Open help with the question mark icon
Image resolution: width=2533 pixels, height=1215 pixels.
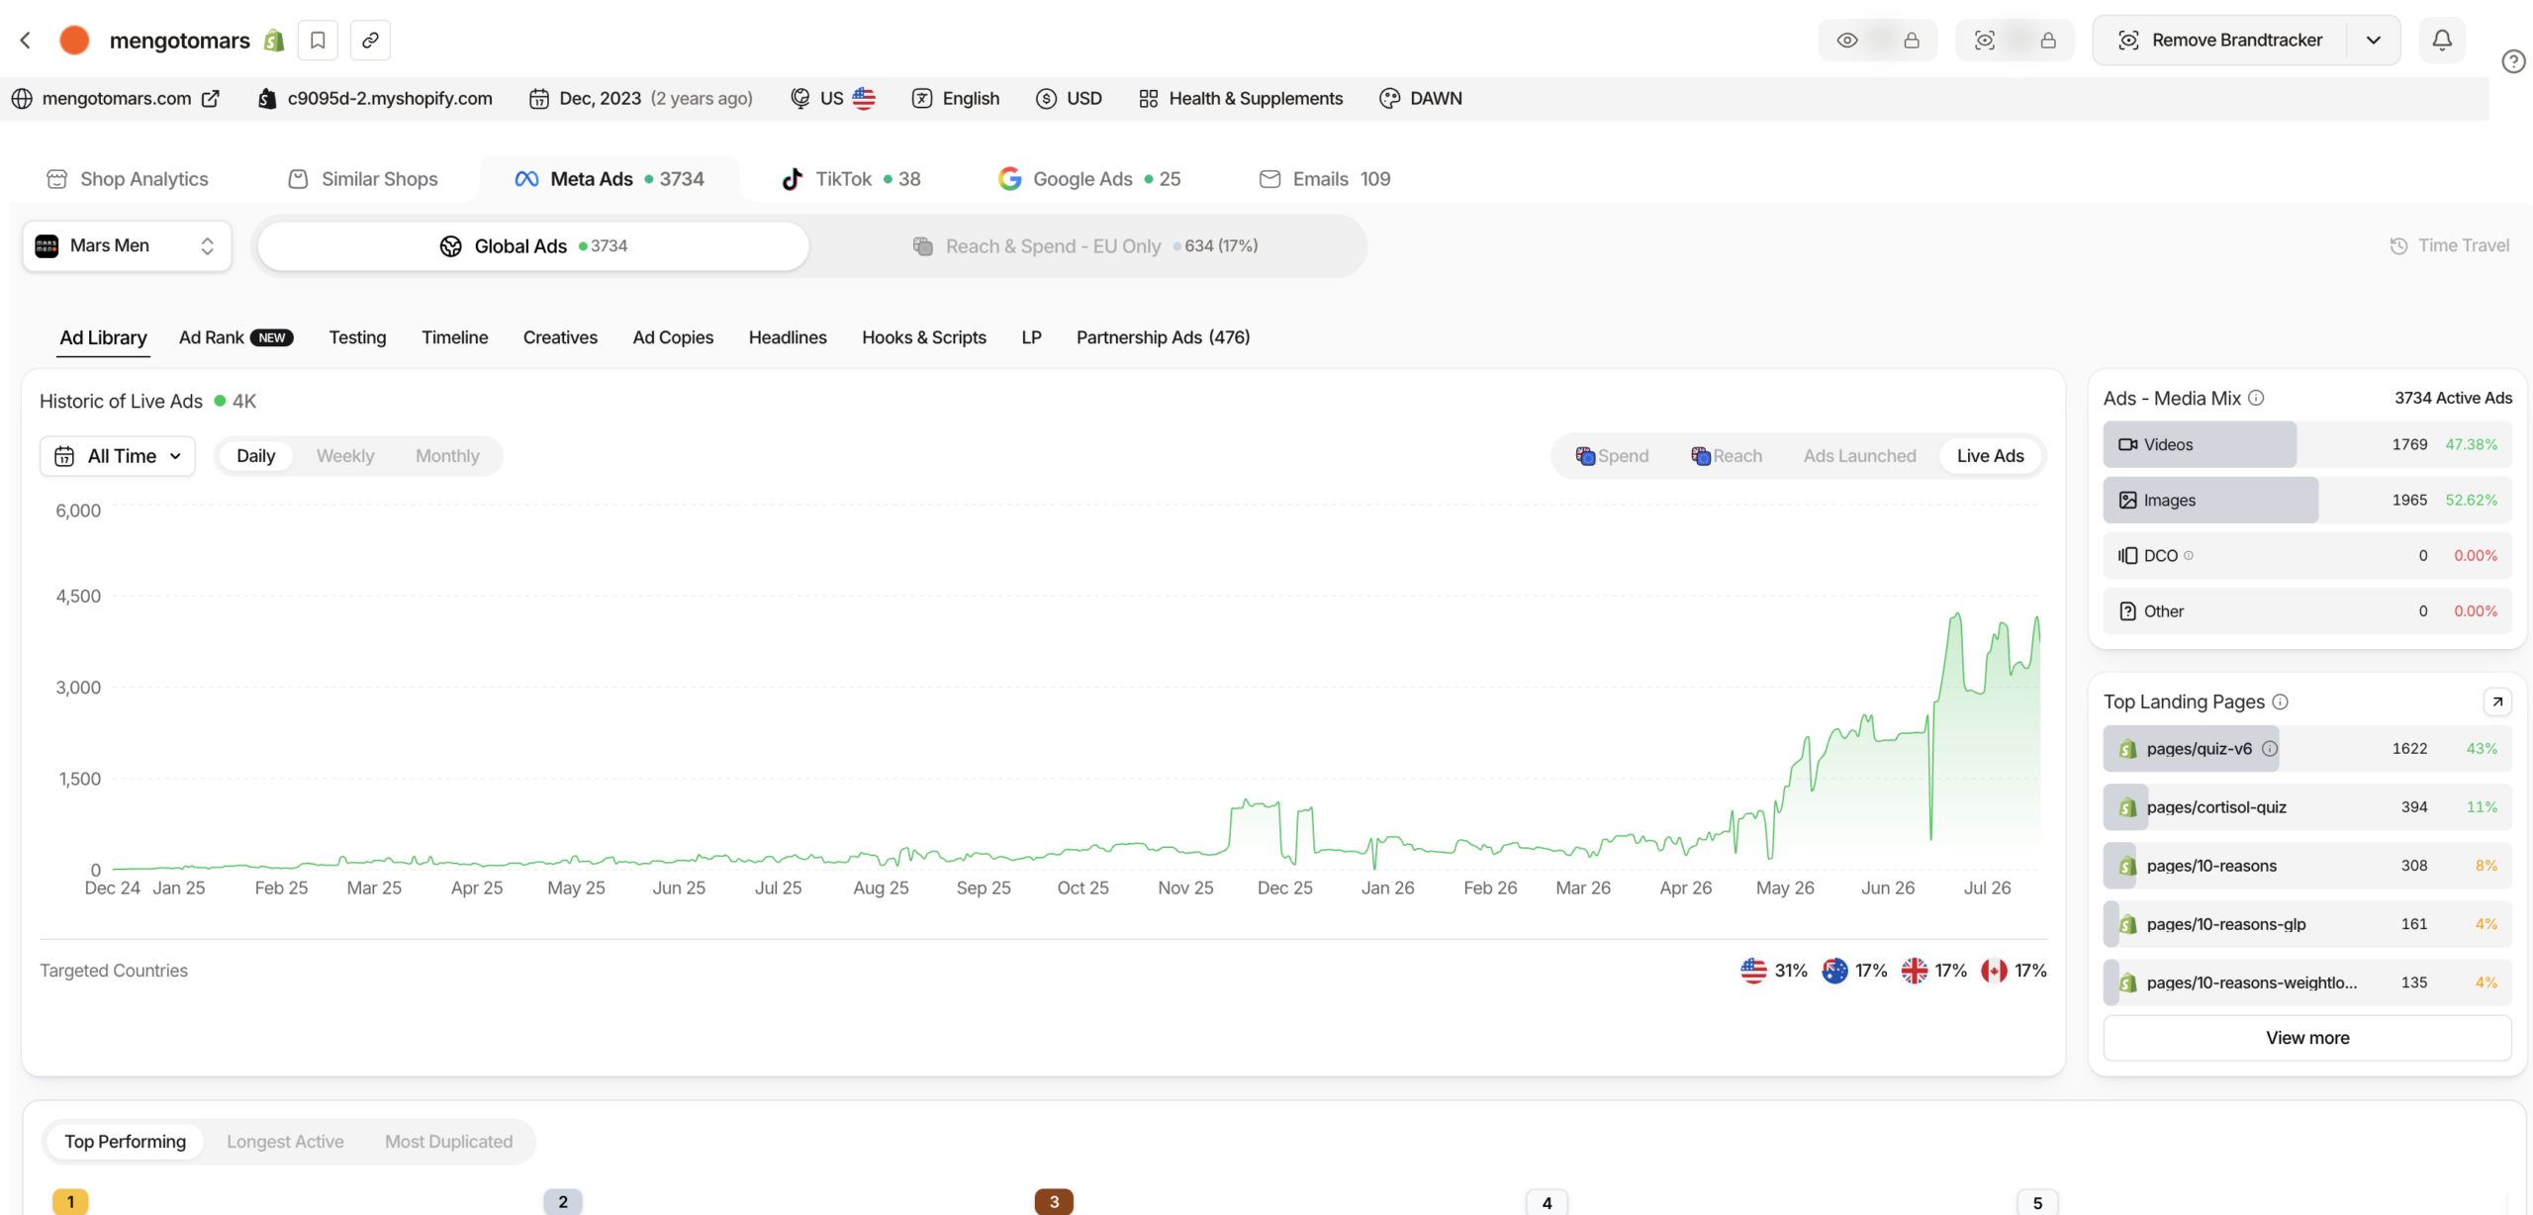click(2513, 61)
